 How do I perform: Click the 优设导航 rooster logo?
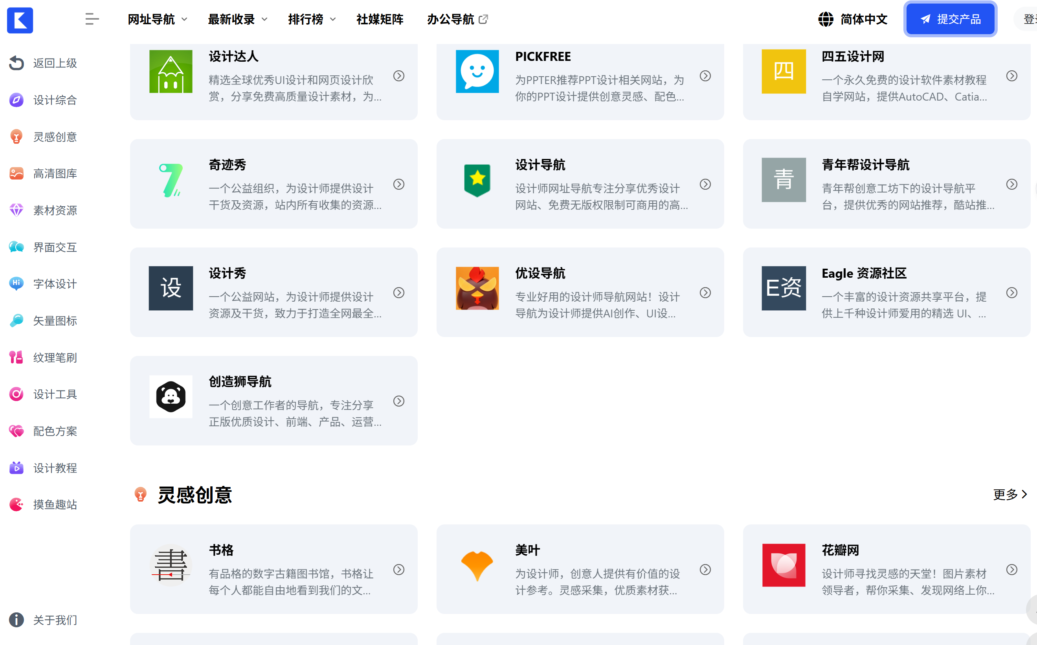(477, 288)
